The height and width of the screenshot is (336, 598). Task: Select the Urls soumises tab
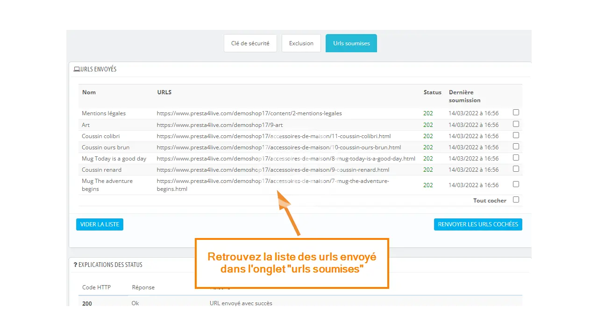click(x=351, y=43)
